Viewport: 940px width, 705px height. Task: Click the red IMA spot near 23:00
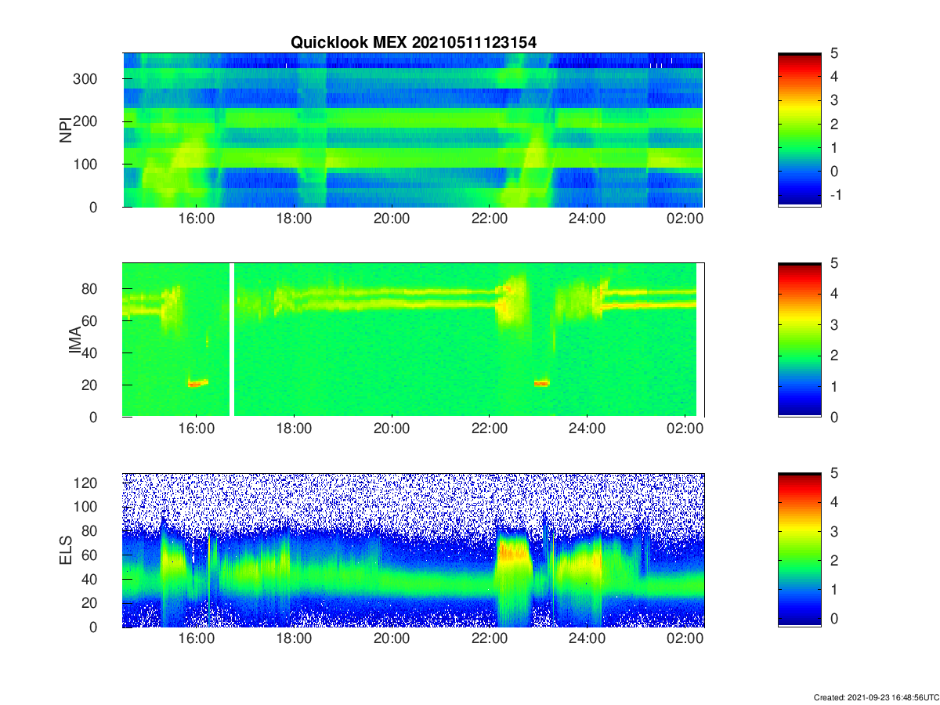(x=541, y=383)
